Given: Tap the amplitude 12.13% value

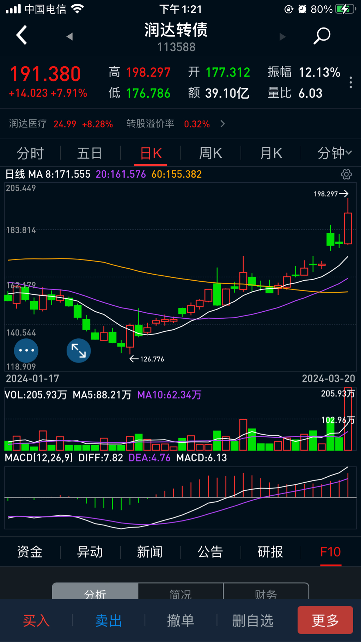Looking at the screenshot, I should click(x=319, y=72).
